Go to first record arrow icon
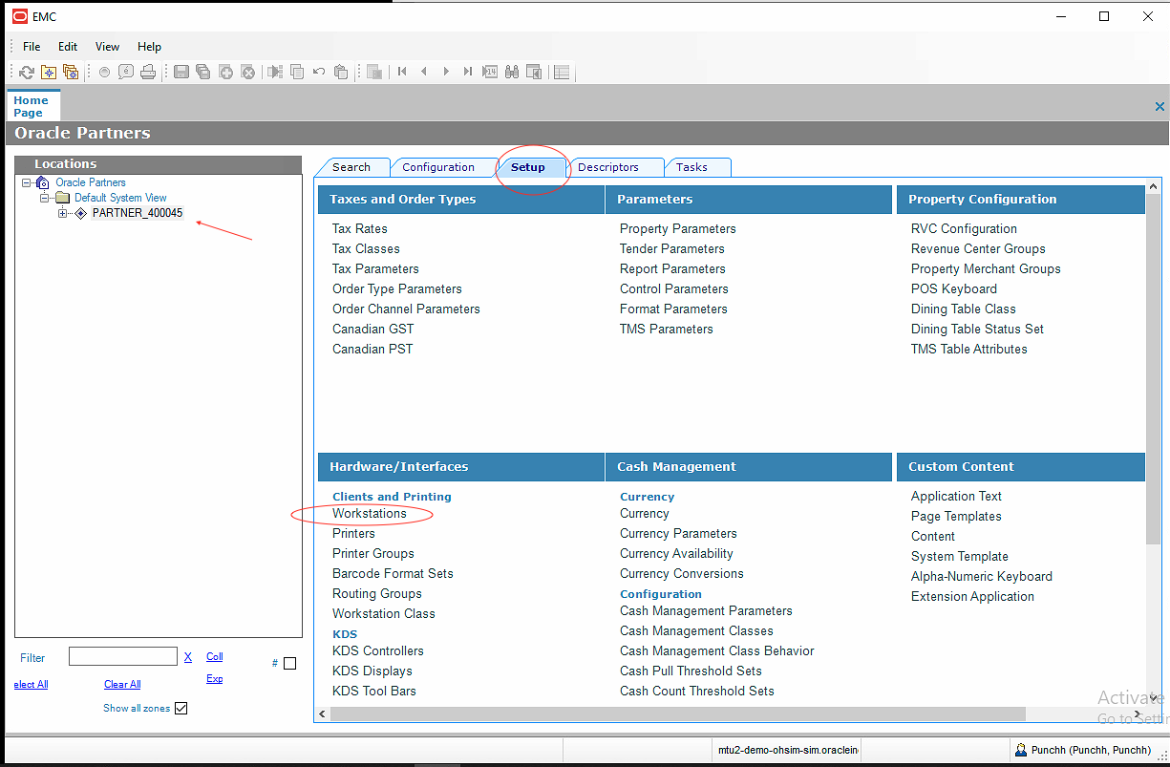1170x767 pixels. (402, 72)
